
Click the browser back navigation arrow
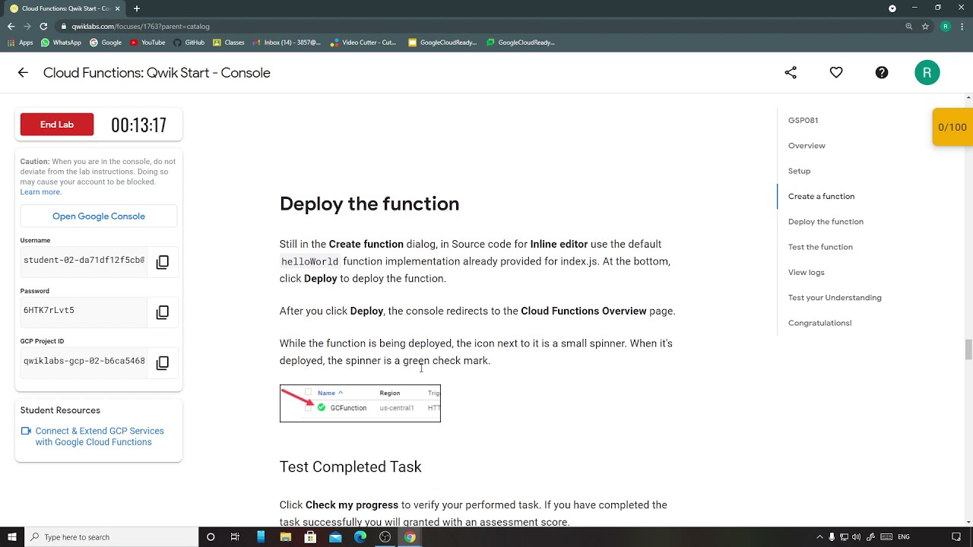point(11,26)
